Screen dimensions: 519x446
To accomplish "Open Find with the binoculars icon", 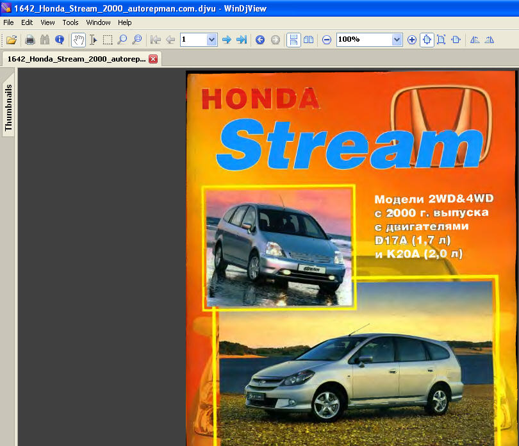I will tap(45, 40).
